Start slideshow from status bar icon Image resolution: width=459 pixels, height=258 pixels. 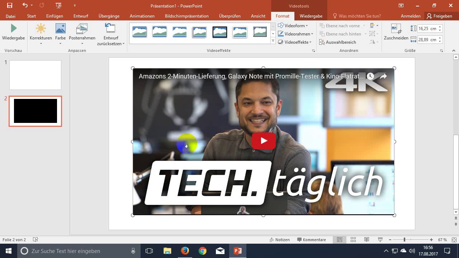[x=380, y=240]
